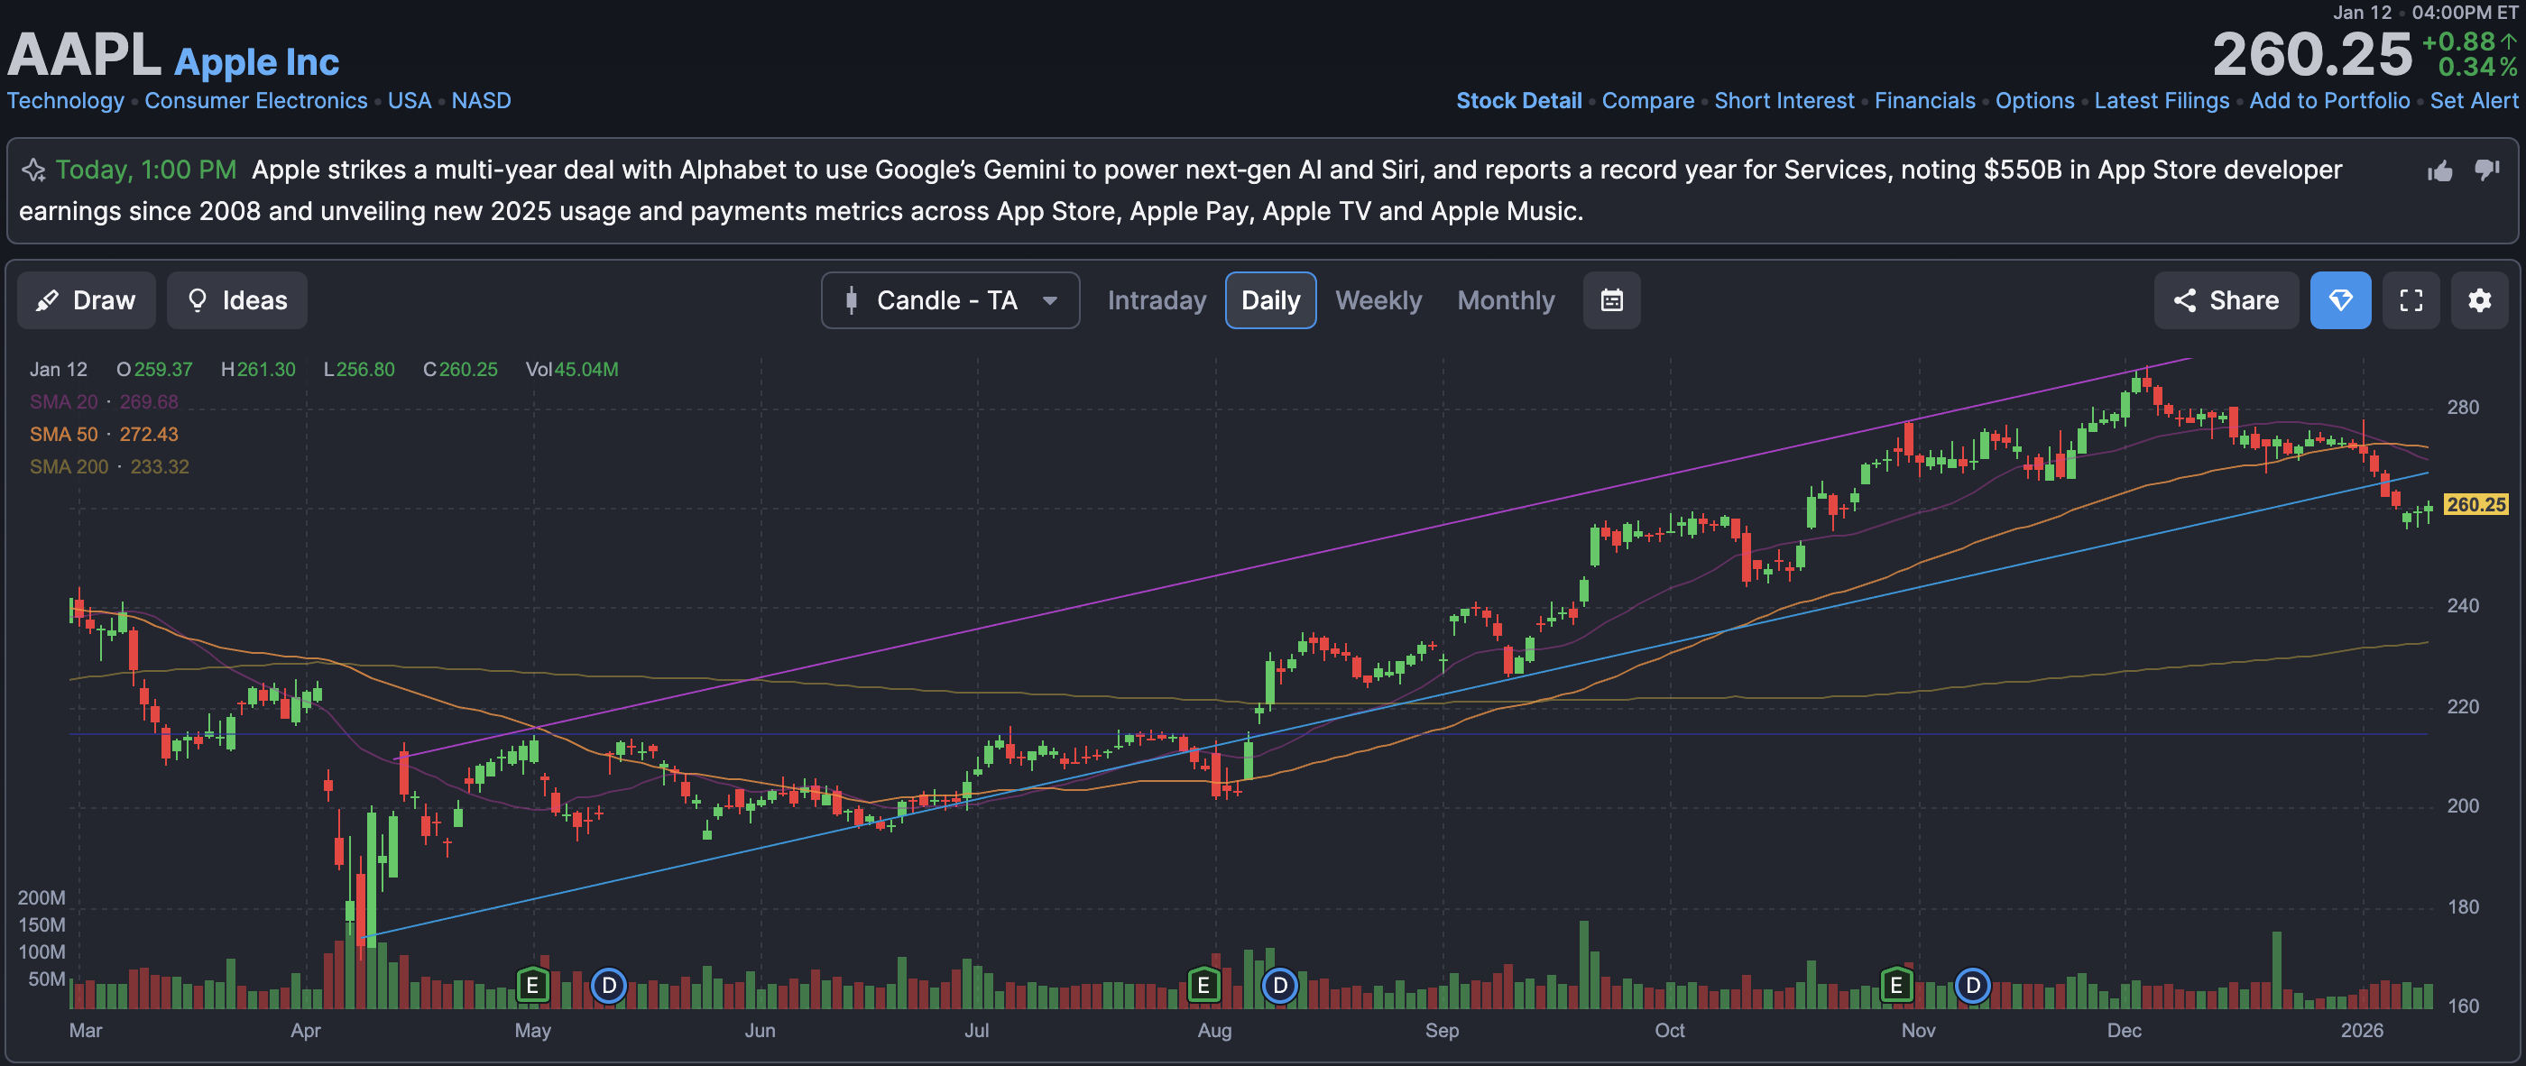Image resolution: width=2526 pixels, height=1066 pixels.
Task: Switch chart to Intraday timeframe
Action: [x=1157, y=300]
